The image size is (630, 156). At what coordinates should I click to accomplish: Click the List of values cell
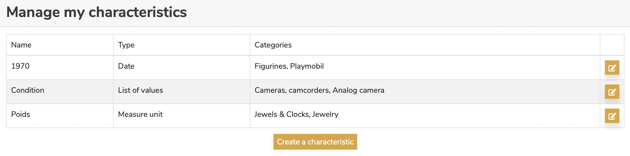click(x=182, y=91)
